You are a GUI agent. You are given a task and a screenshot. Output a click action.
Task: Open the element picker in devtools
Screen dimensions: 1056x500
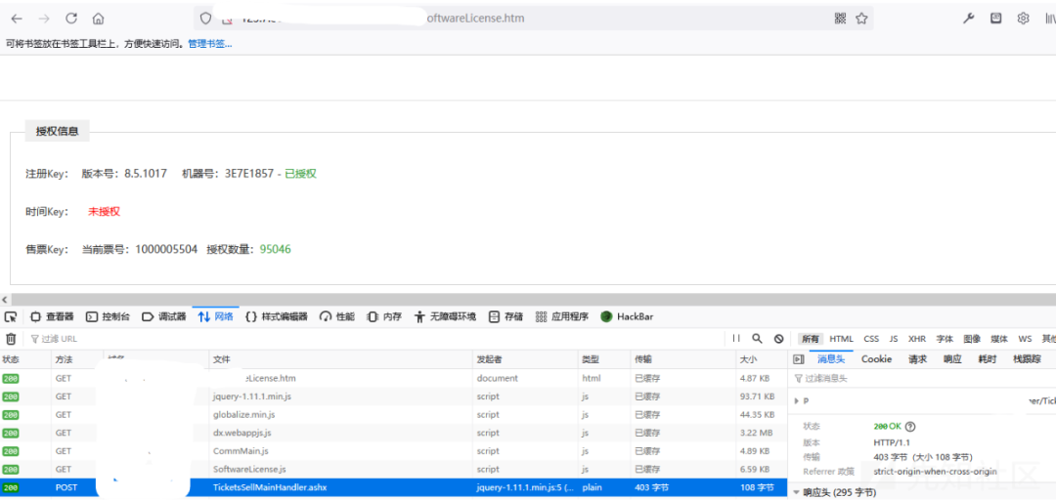(x=10, y=316)
